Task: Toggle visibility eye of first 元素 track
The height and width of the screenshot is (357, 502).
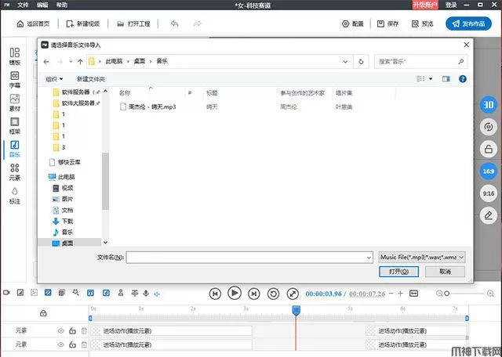Action: click(60, 331)
